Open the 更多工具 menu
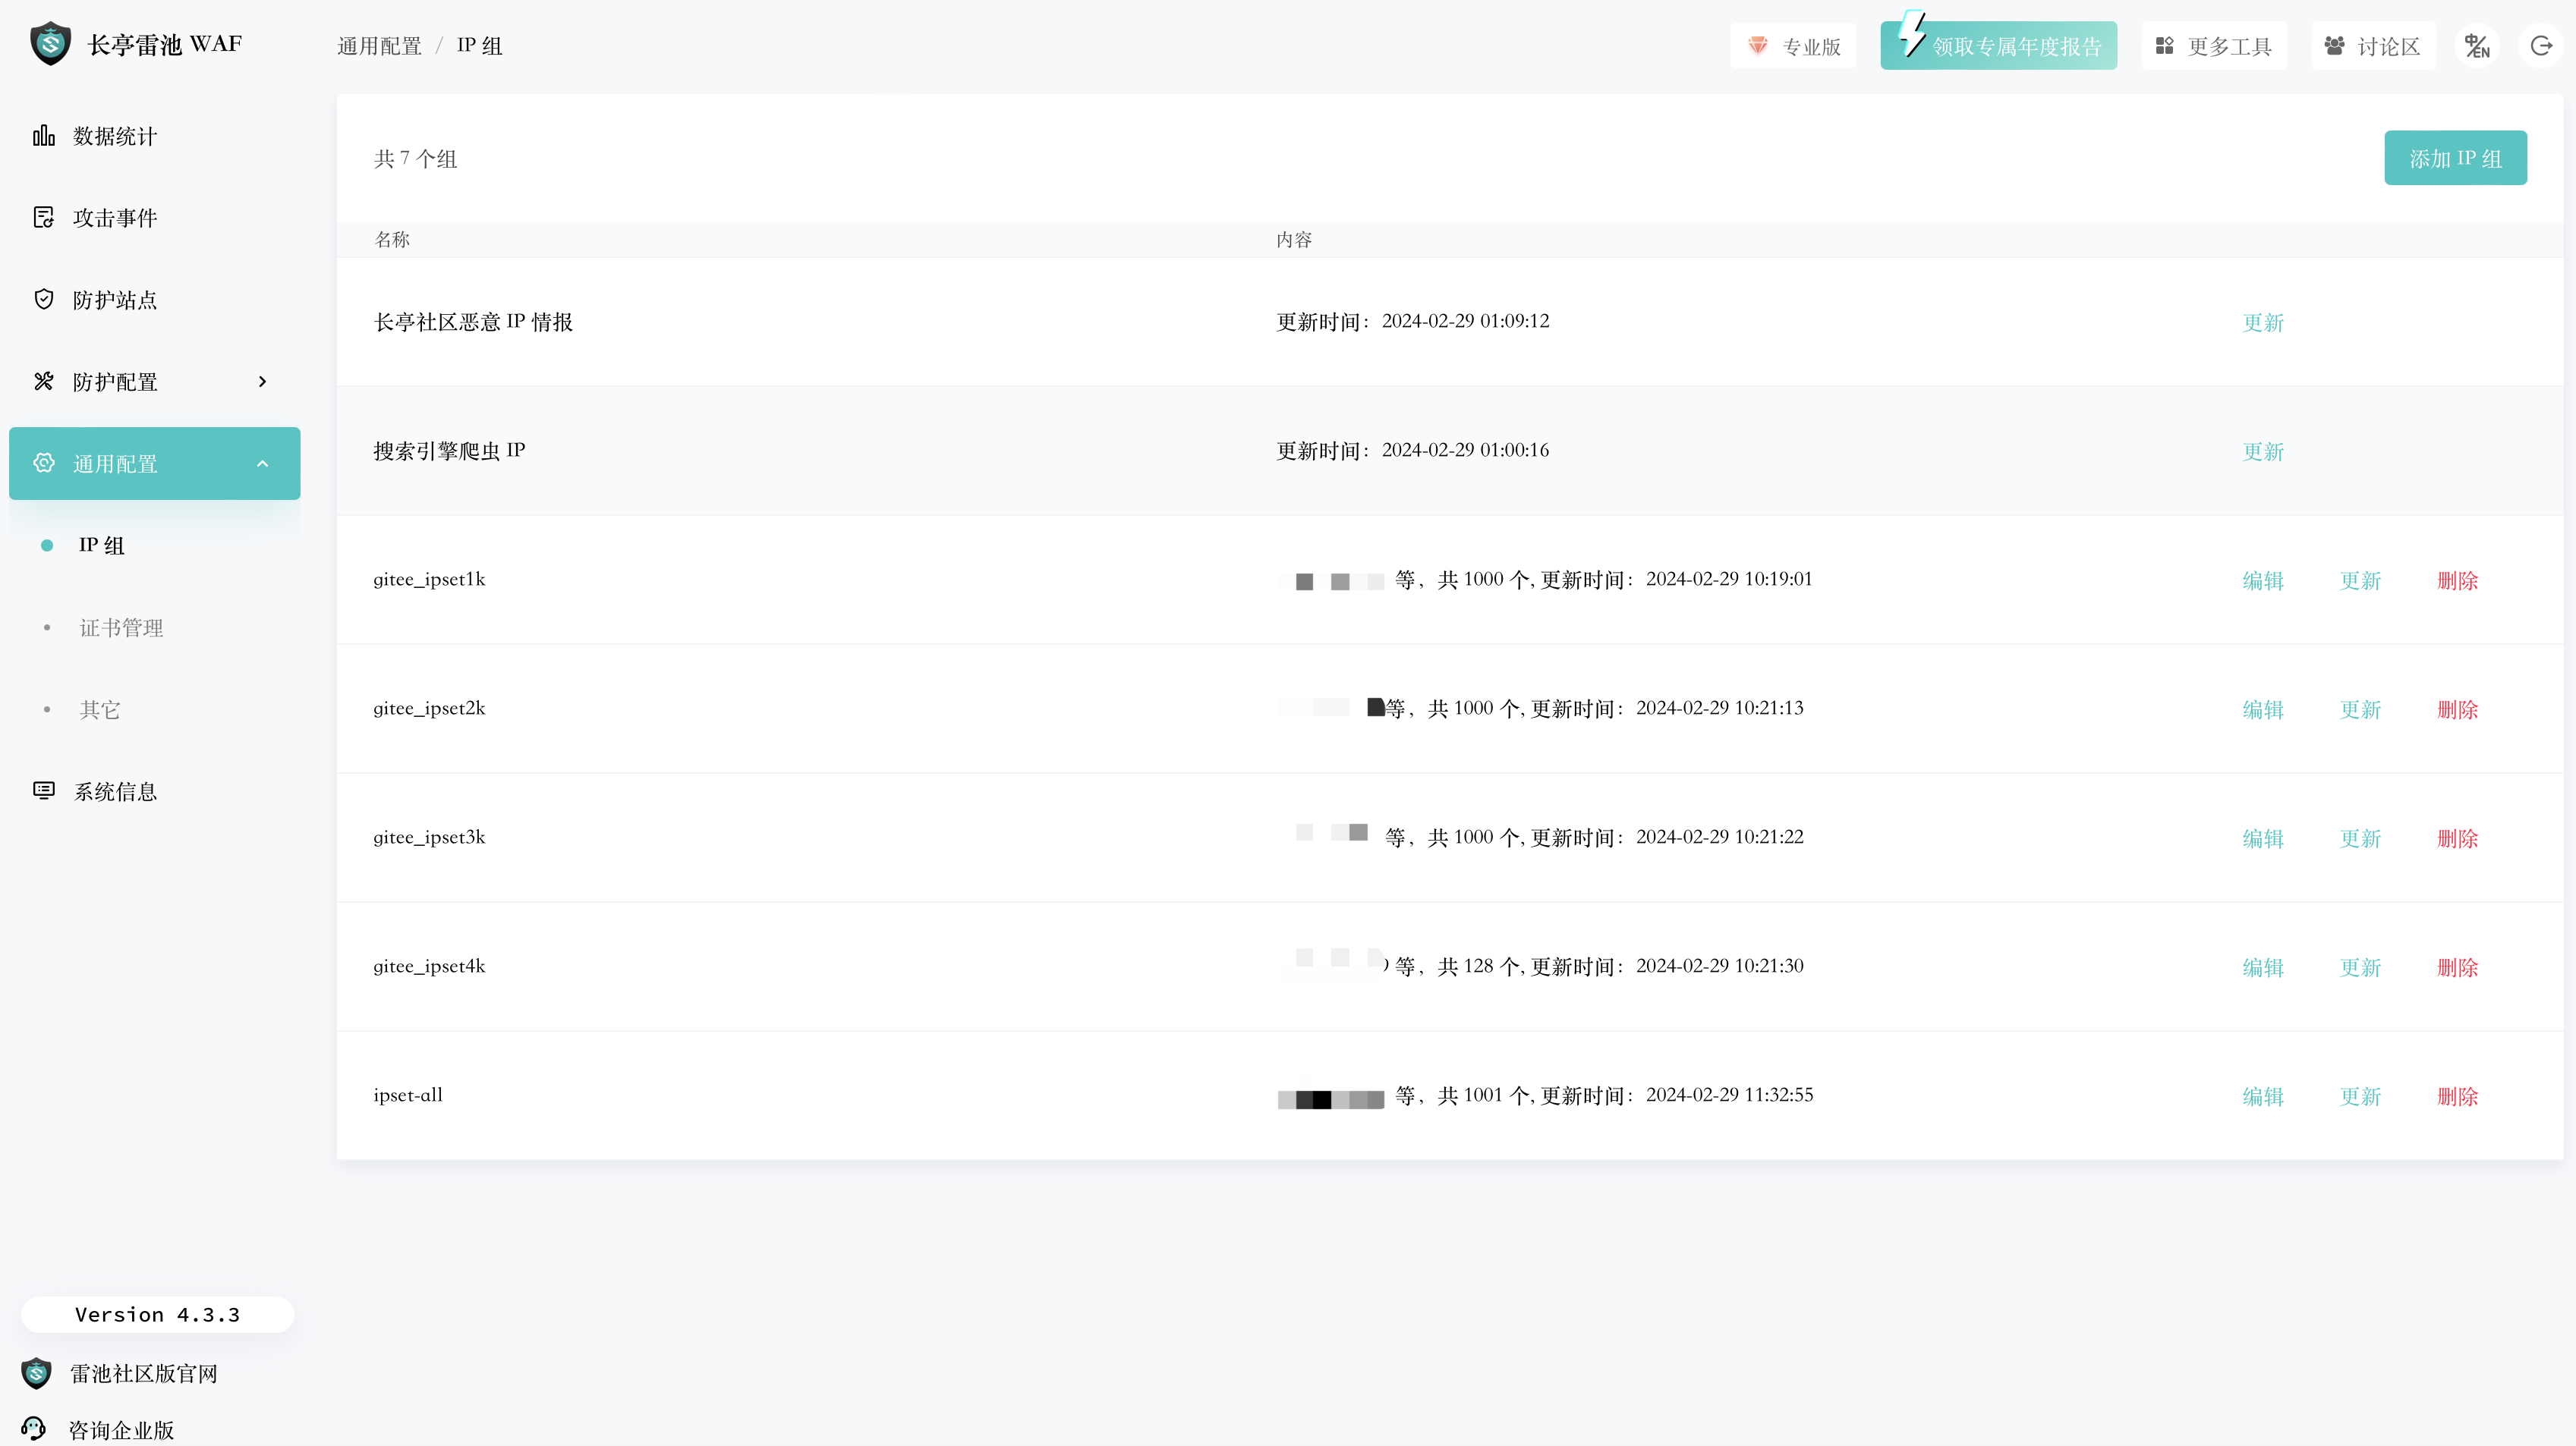This screenshot has width=2576, height=1446. (2213, 46)
